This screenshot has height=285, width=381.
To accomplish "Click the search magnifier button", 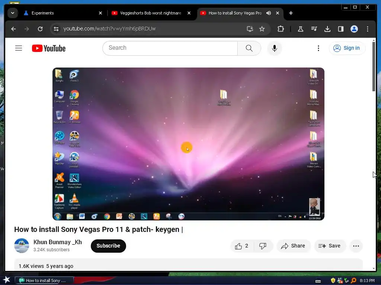I will [x=249, y=48].
